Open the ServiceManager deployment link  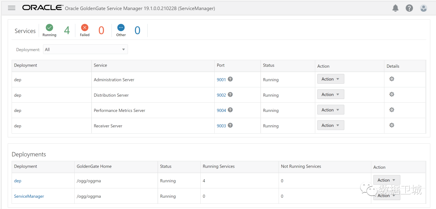(x=29, y=196)
